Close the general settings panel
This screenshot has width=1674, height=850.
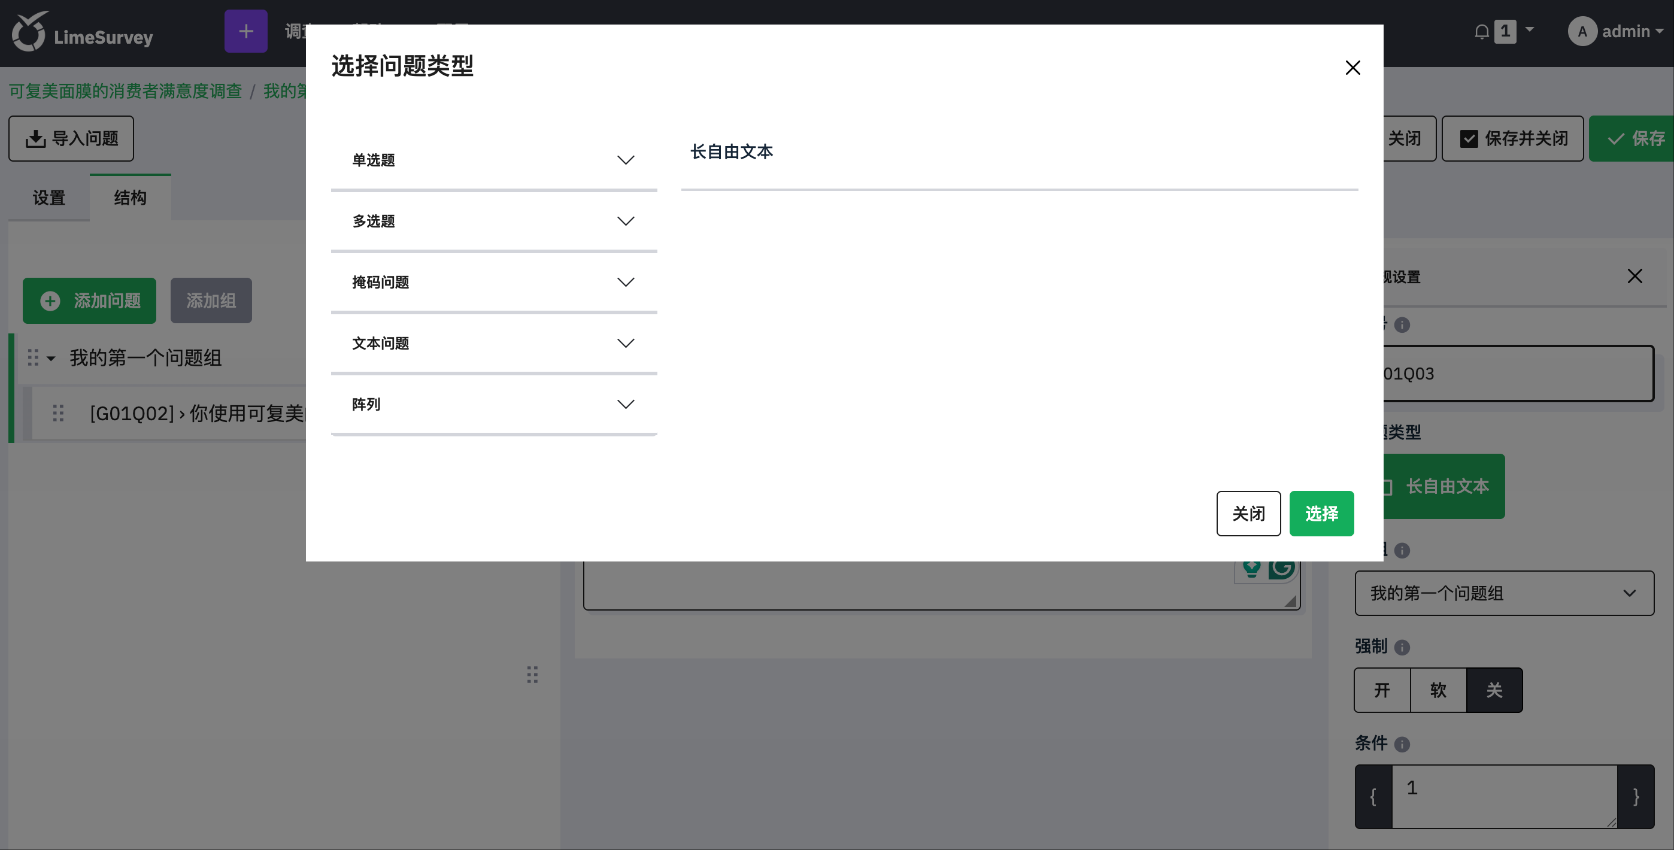[1634, 276]
